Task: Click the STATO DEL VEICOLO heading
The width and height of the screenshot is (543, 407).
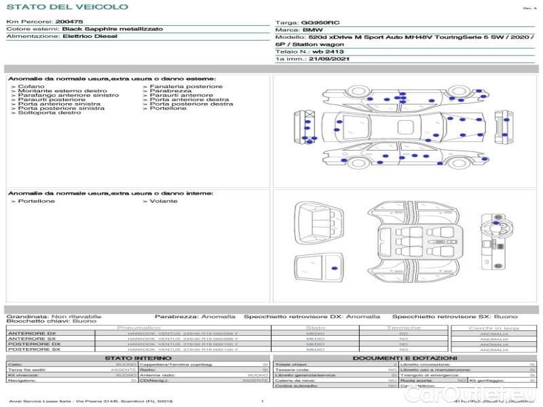Action: (67, 7)
